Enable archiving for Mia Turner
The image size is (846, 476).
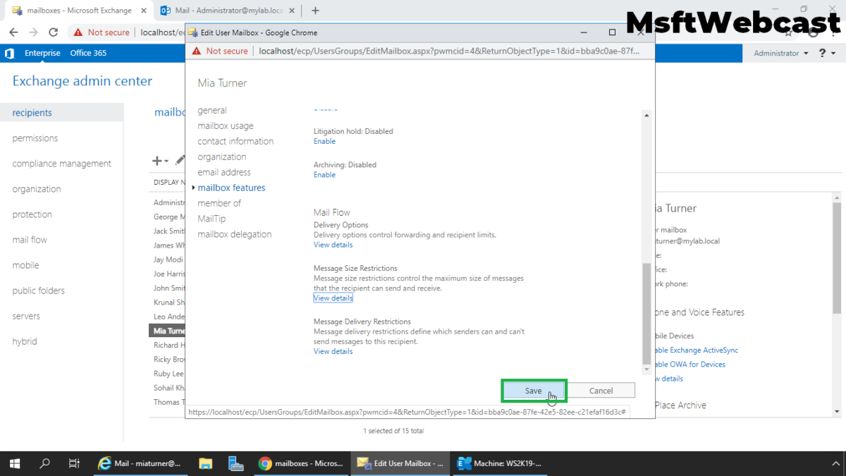pyautogui.click(x=324, y=174)
